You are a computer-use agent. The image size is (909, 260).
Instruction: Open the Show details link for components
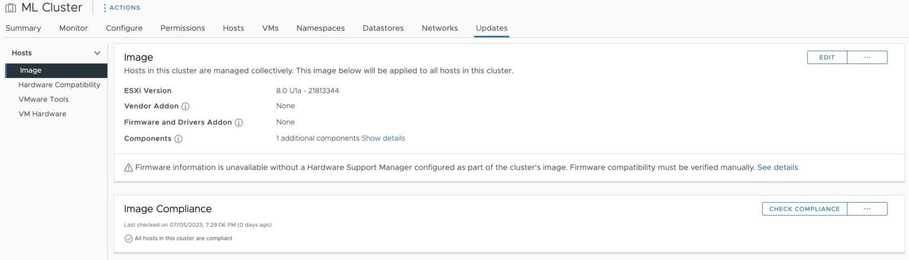coord(383,138)
